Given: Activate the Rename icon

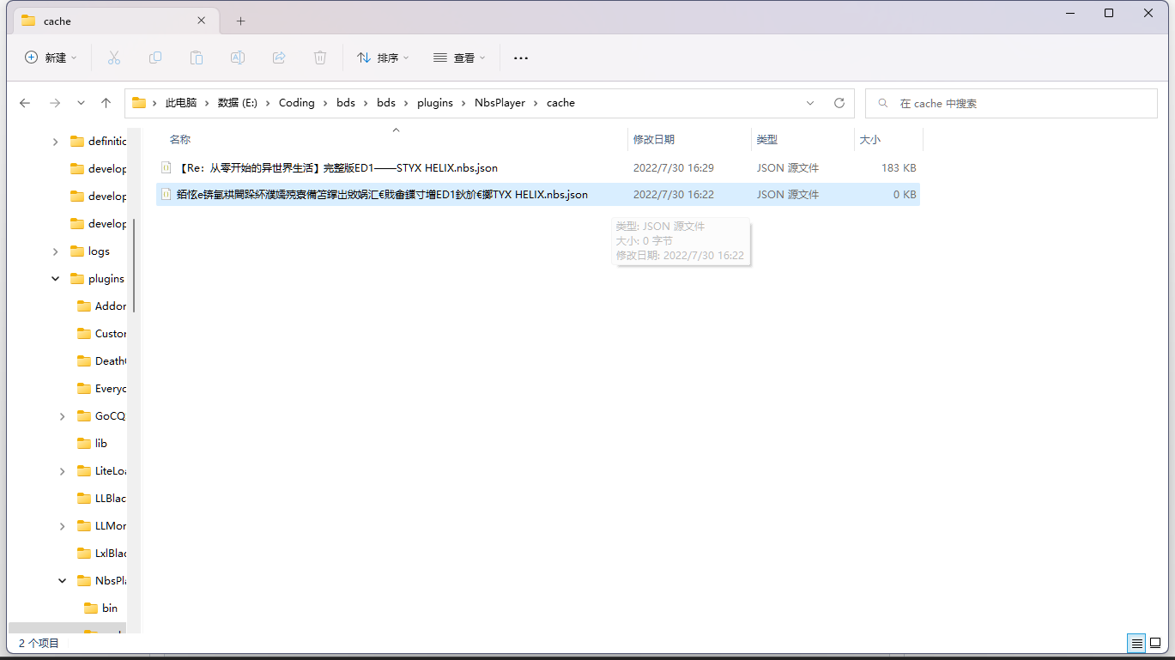Looking at the screenshot, I should [238, 58].
